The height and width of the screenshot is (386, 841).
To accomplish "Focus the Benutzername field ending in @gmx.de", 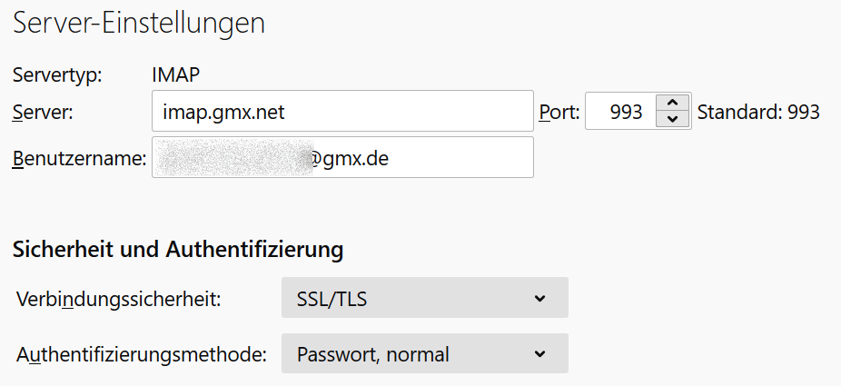I will [342, 157].
